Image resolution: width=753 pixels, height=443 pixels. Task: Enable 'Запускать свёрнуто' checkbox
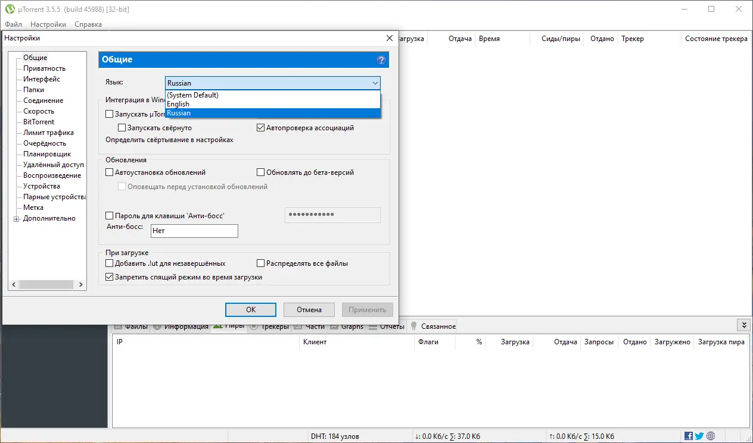point(122,128)
